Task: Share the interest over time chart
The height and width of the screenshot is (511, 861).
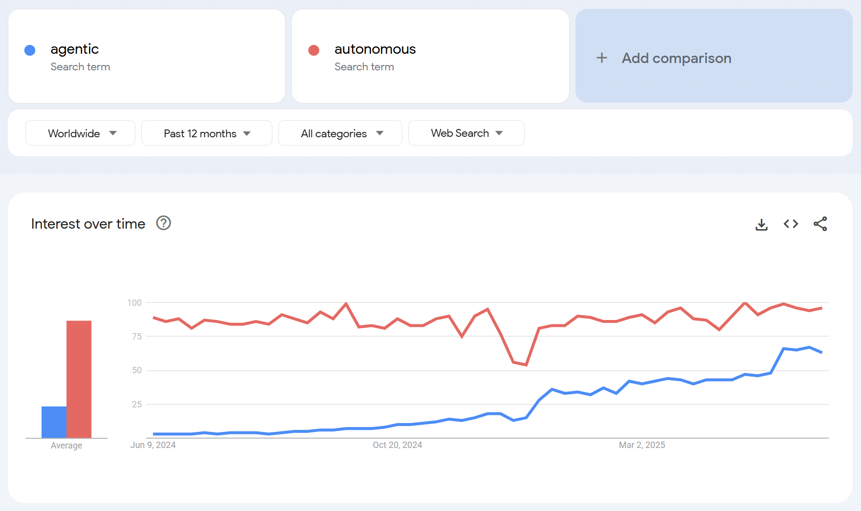Action: tap(820, 224)
